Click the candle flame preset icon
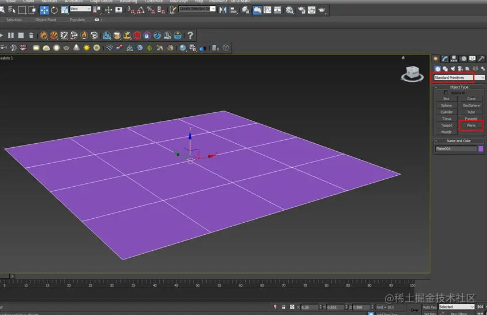 [84, 36]
